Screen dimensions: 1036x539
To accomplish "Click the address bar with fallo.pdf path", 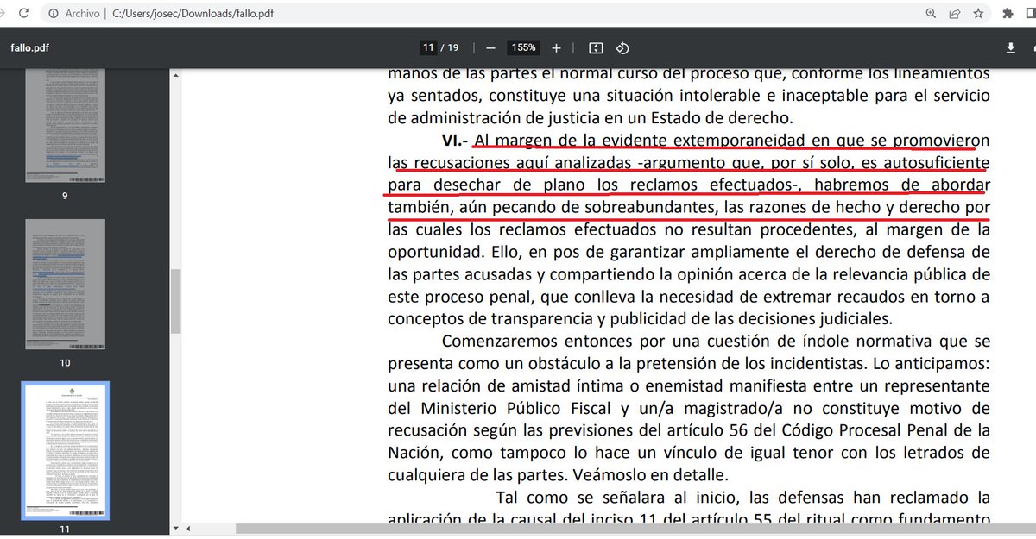I will [483, 14].
